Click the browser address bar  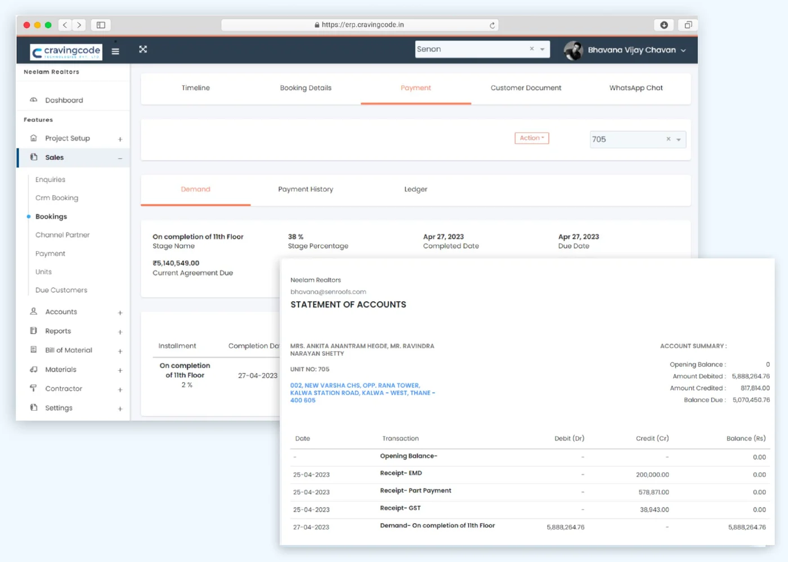pyautogui.click(x=360, y=25)
